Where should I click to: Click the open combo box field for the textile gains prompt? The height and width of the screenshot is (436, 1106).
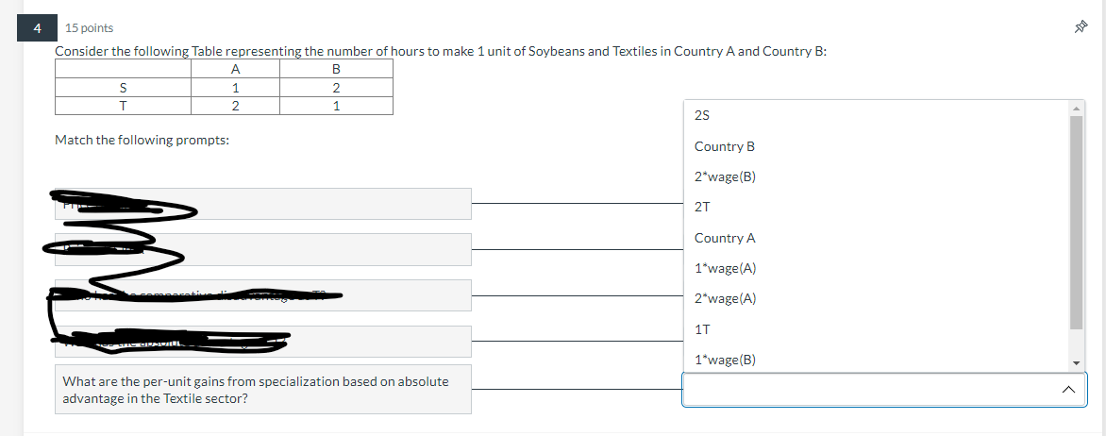coord(884,390)
